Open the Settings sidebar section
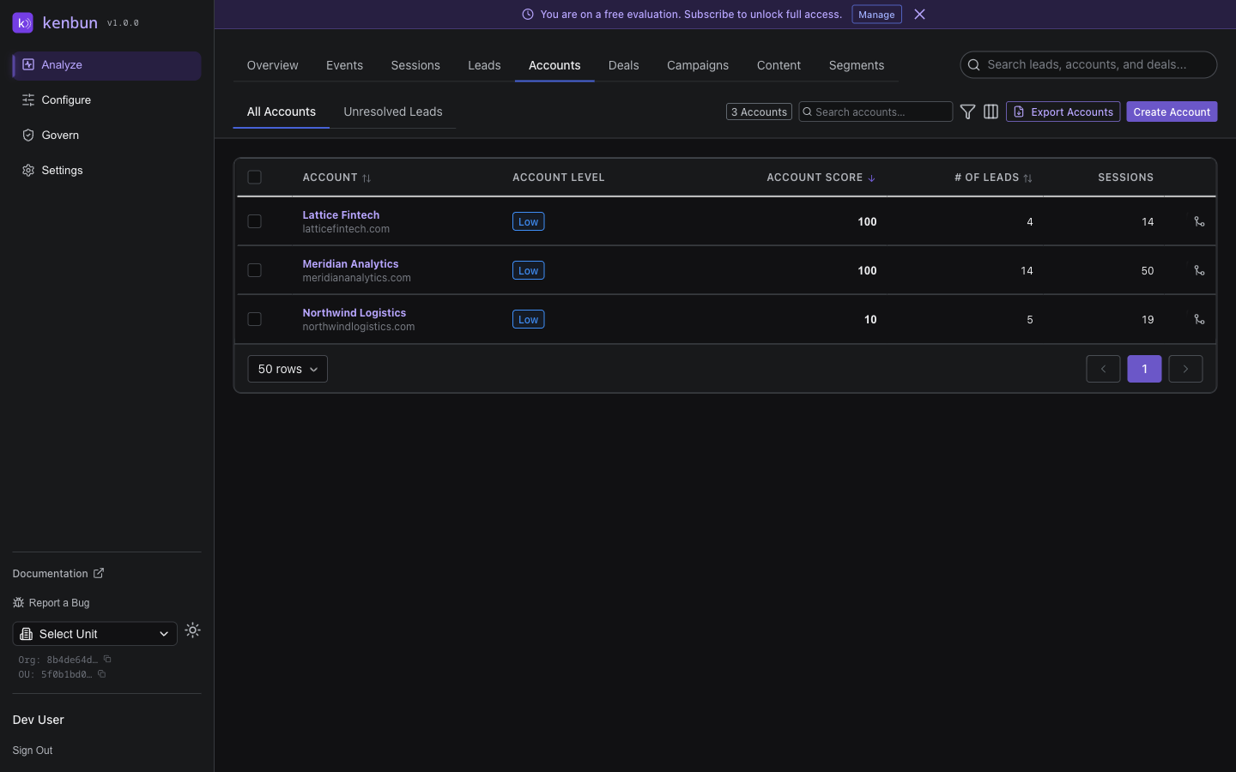The image size is (1236, 772). pos(106,171)
